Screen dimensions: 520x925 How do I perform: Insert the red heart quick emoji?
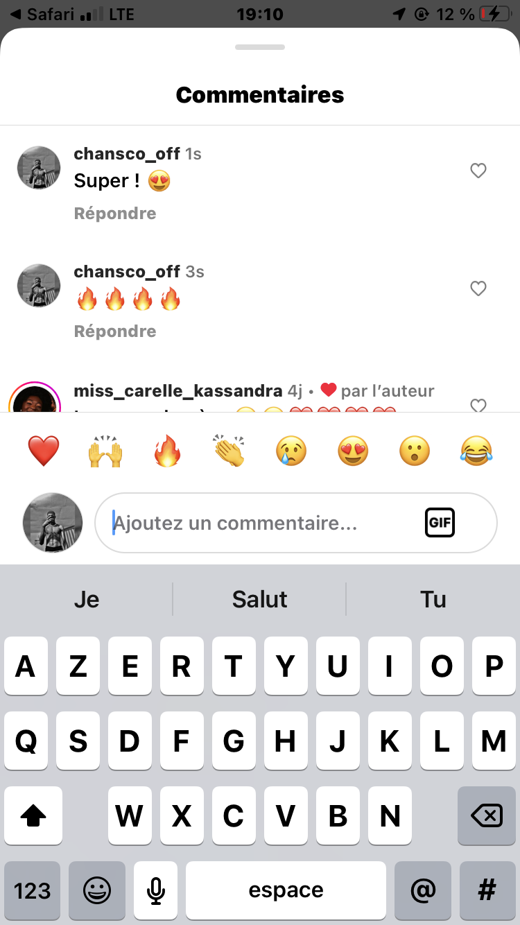click(x=44, y=451)
